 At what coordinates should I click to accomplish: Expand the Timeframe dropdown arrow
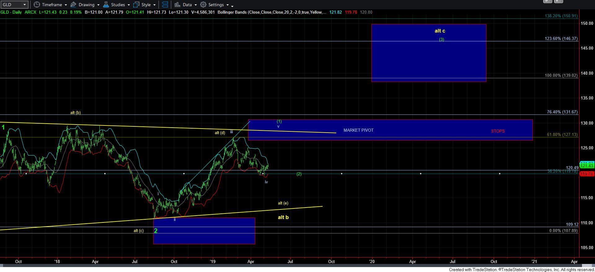pos(66,5)
